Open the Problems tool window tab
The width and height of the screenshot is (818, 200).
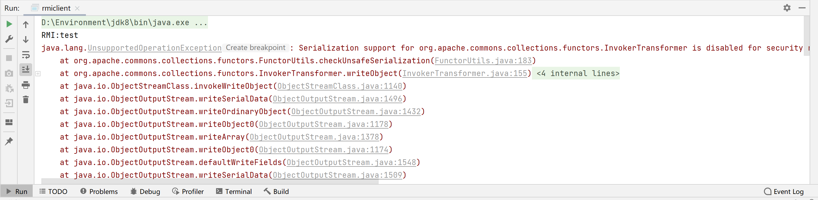click(x=99, y=191)
